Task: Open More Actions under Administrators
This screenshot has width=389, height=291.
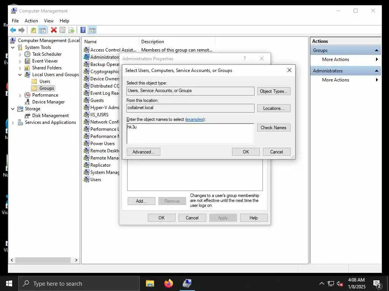Action: (x=335, y=80)
